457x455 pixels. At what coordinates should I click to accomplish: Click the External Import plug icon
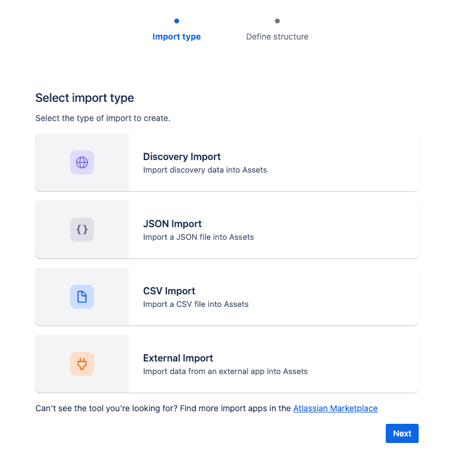click(x=82, y=364)
